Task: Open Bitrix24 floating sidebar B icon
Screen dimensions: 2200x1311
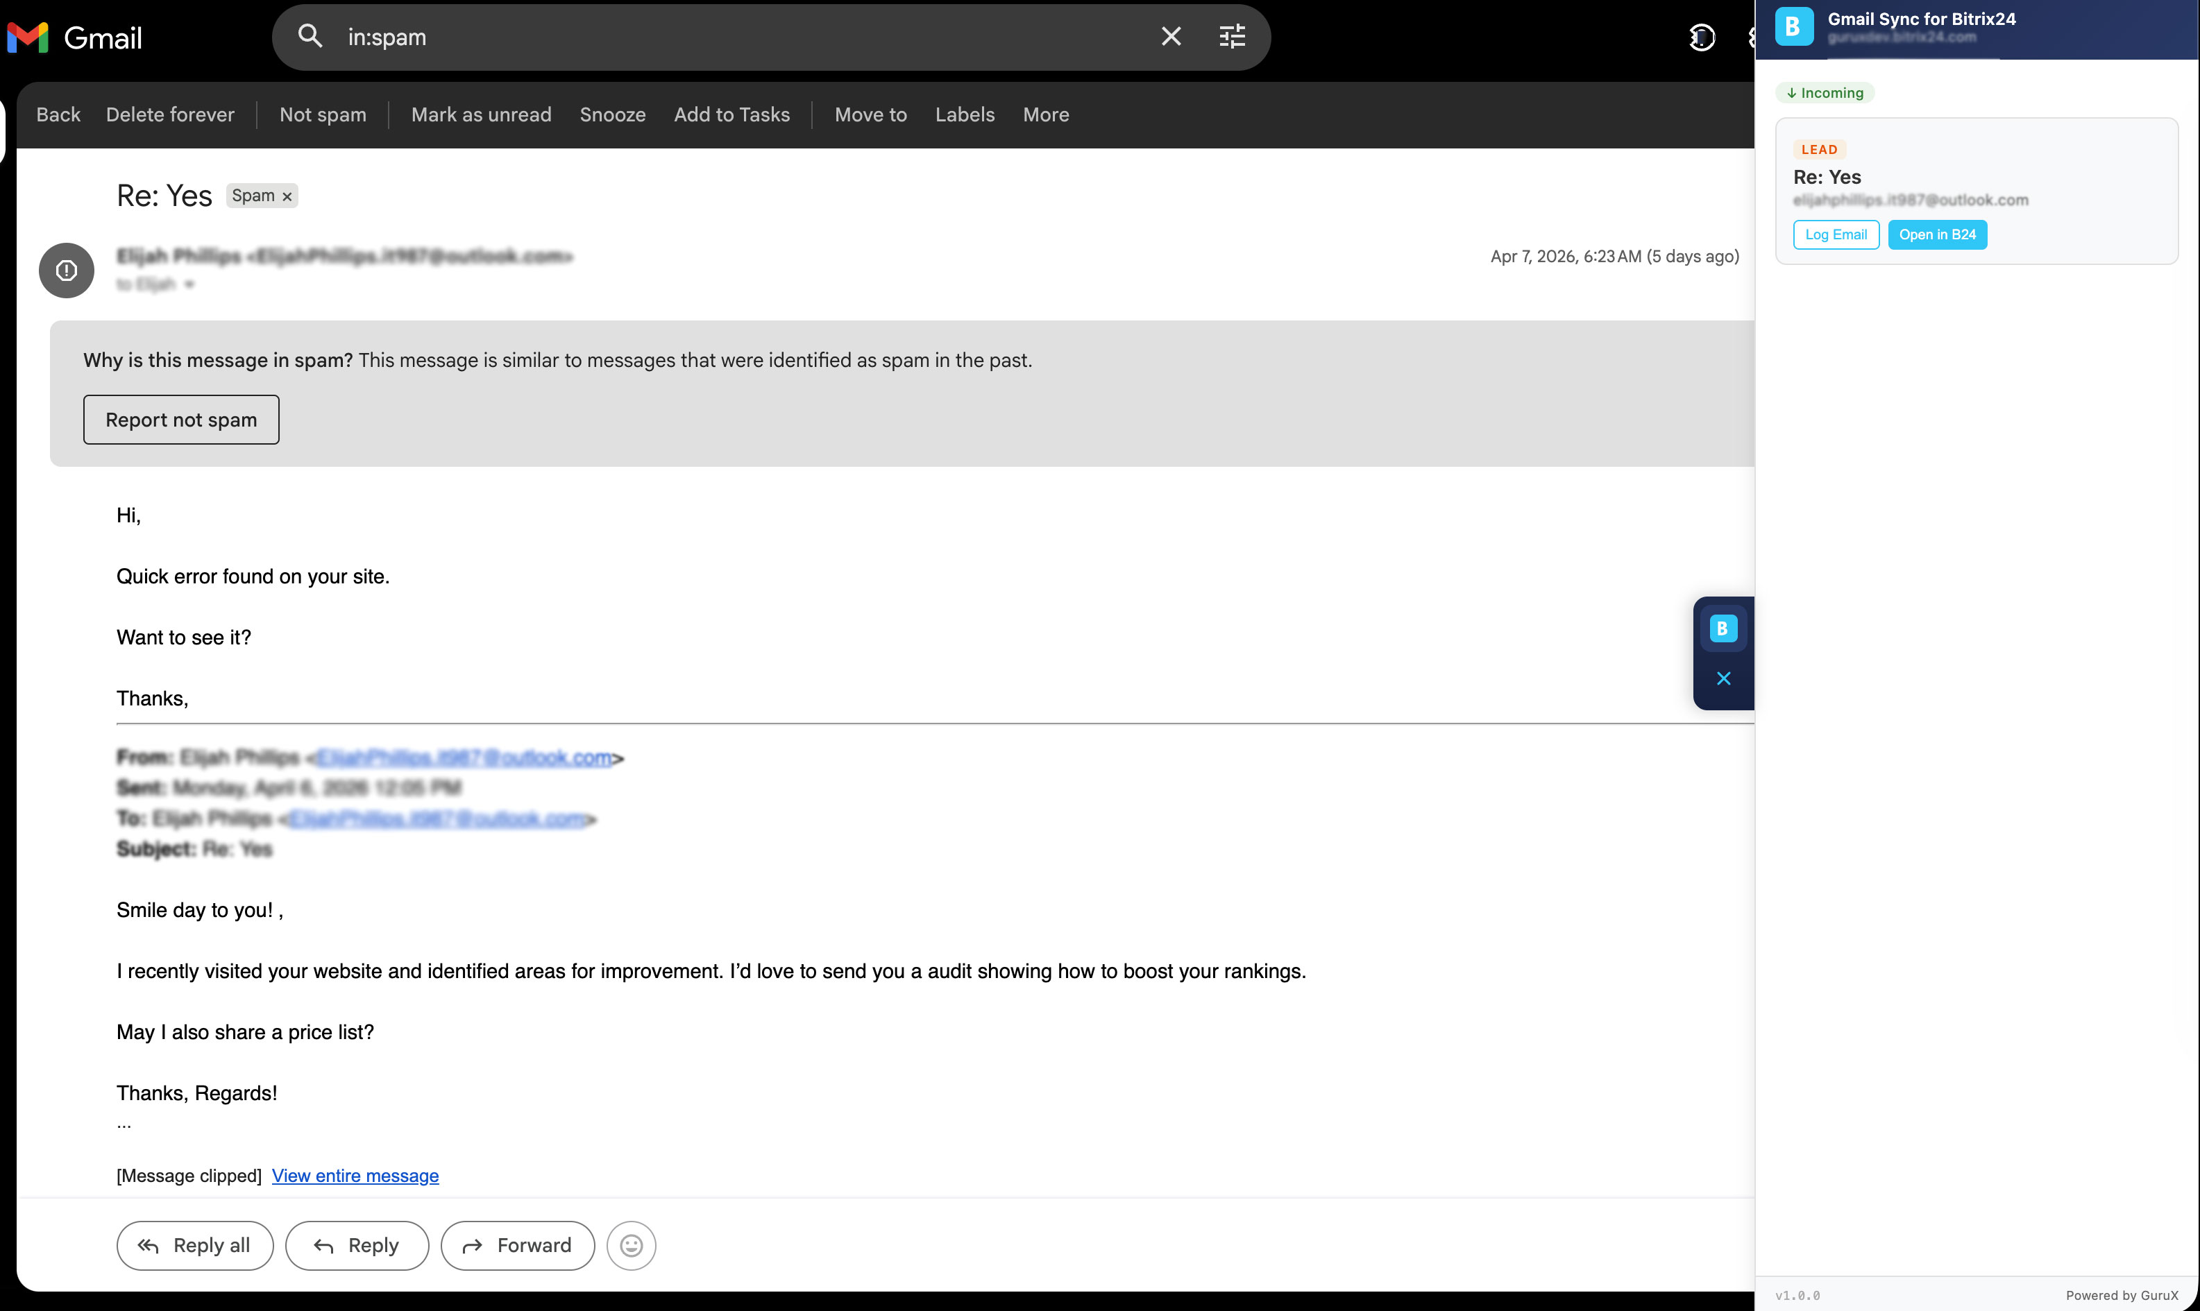Action: [x=1723, y=628]
